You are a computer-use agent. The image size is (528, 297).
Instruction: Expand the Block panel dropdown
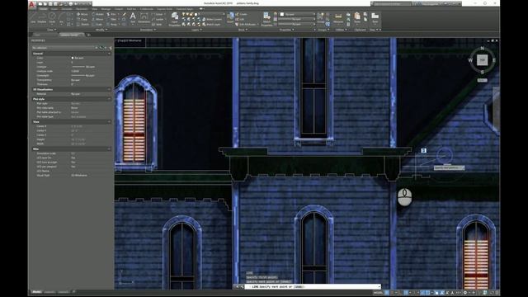pyautogui.click(x=243, y=30)
